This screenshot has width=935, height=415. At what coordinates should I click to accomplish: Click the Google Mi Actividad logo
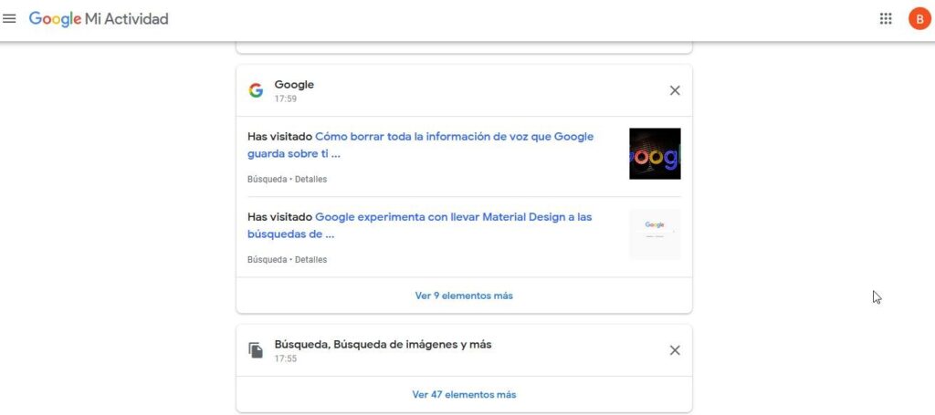(99, 19)
